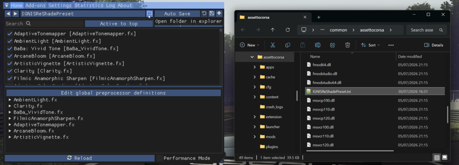Open the New item dropdown in Explorer
Viewport: 459px width, 165px height.
(249, 45)
